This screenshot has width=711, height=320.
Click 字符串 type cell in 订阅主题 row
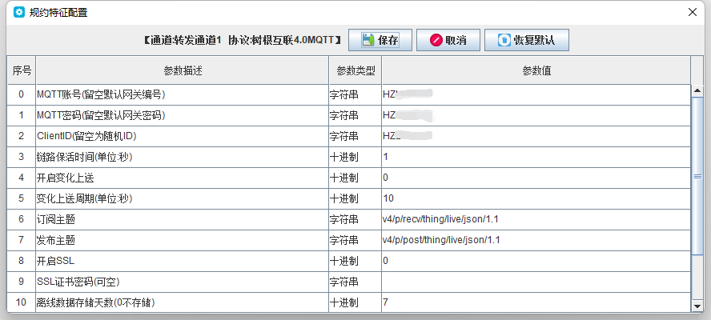coord(355,220)
